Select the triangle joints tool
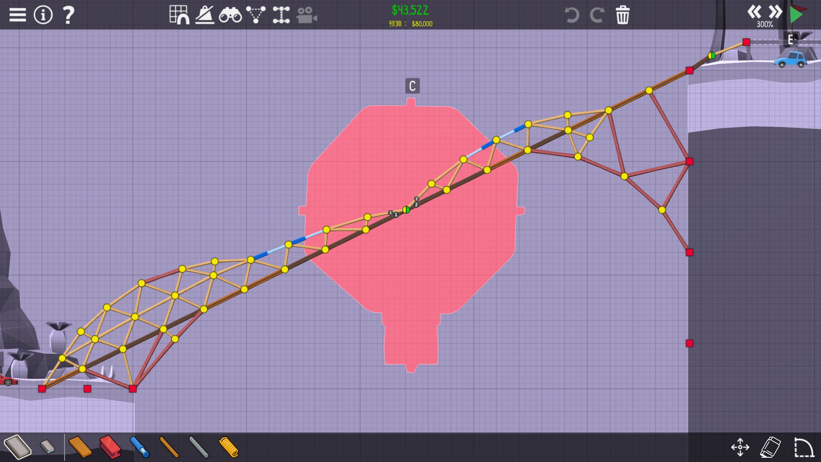The height and width of the screenshot is (462, 821). click(256, 15)
